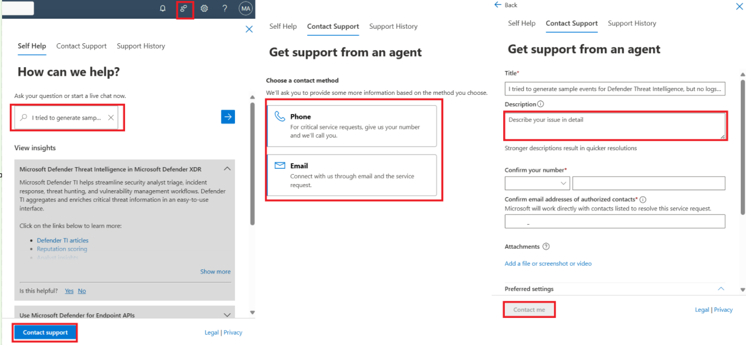The height and width of the screenshot is (345, 746).
Task: Click authorized contacts email field
Action: pyautogui.click(x=615, y=221)
